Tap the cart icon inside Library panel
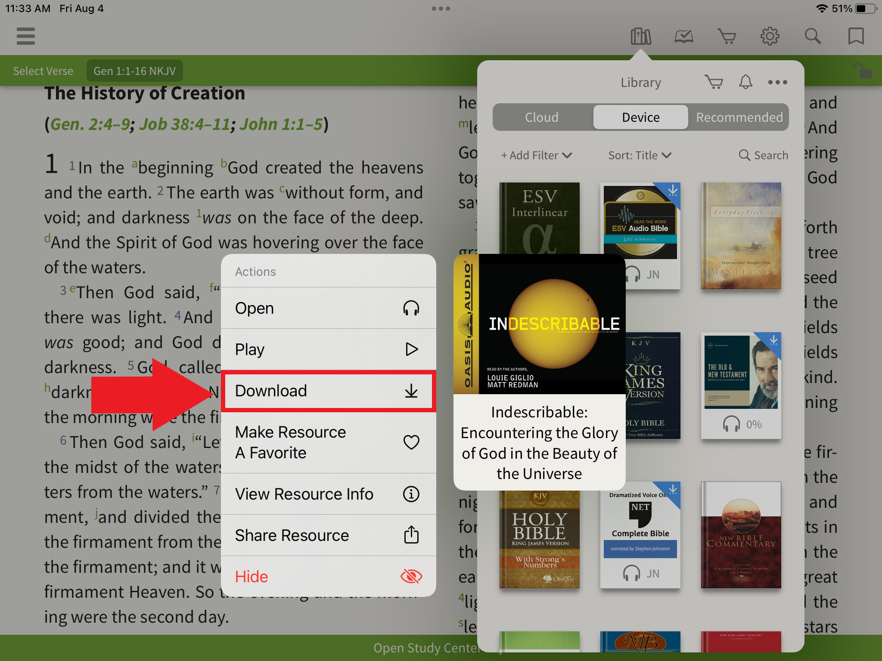 coord(714,82)
